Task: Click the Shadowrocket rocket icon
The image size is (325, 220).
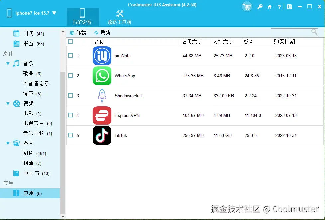Action: coord(102,96)
